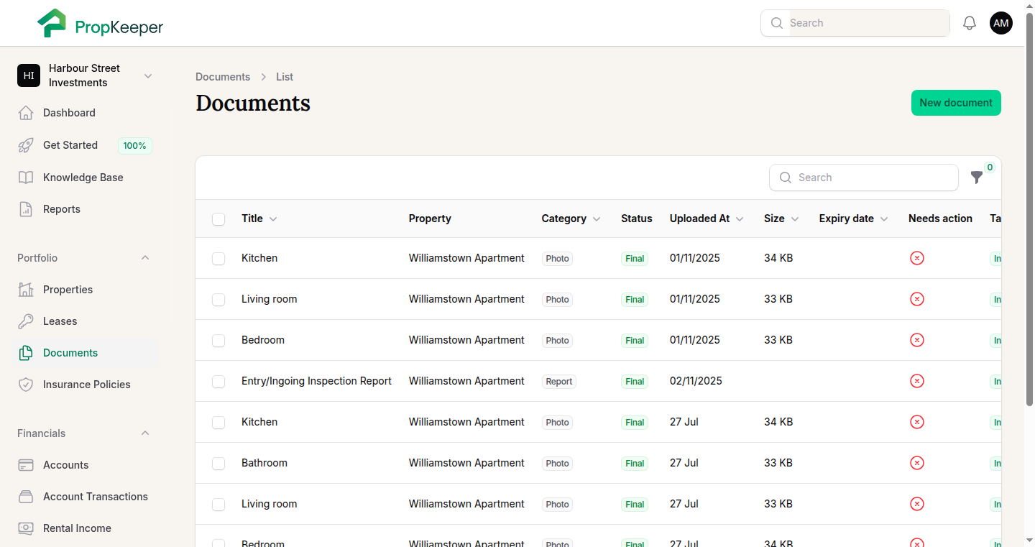
Task: Select checkbox for Entry/Ingoing Inspection Report row
Action: point(218,382)
